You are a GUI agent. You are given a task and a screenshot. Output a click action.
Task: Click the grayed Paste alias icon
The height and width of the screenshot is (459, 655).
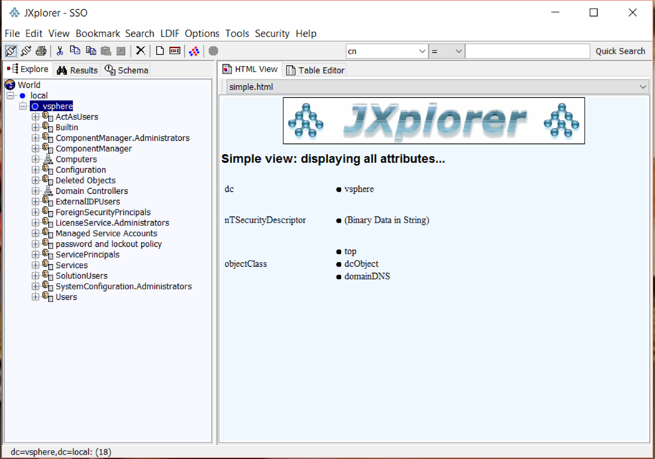tap(121, 51)
